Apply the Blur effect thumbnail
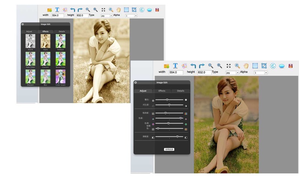Image resolution: width=299 pixels, height=187 pixels. pos(45,77)
